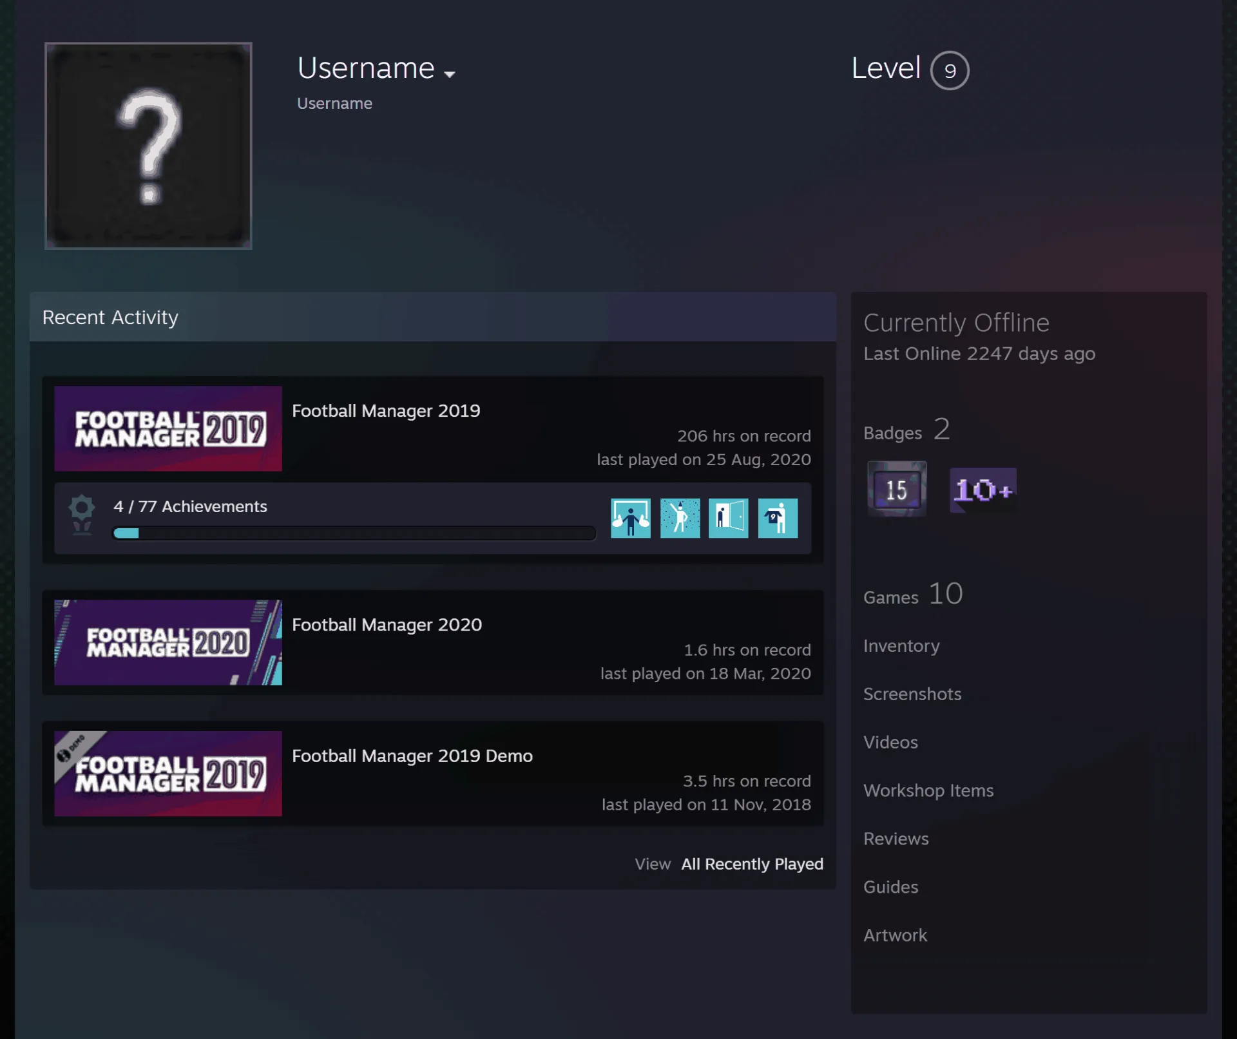The height and width of the screenshot is (1039, 1237).
Task: Open the door achievement icon
Action: pyautogui.click(x=728, y=518)
